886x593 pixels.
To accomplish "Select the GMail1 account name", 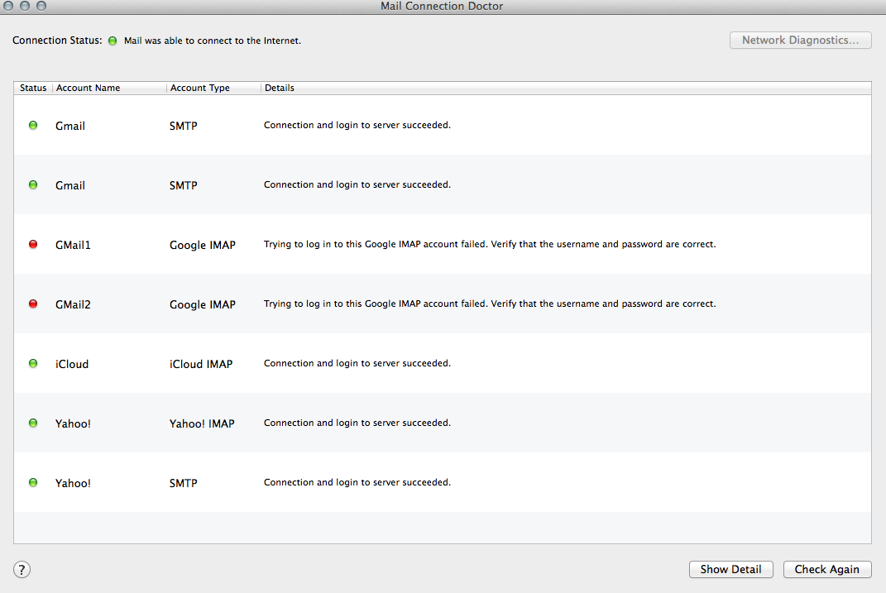I will [x=73, y=245].
